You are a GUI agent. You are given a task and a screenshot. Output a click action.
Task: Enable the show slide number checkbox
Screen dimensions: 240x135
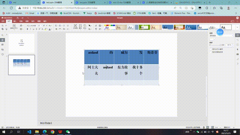tap(211, 49)
